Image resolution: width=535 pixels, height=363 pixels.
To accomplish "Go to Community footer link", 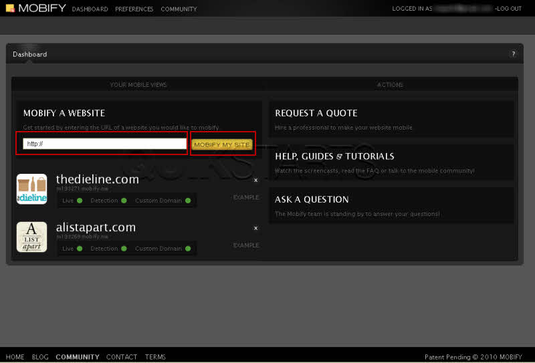I will [78, 357].
